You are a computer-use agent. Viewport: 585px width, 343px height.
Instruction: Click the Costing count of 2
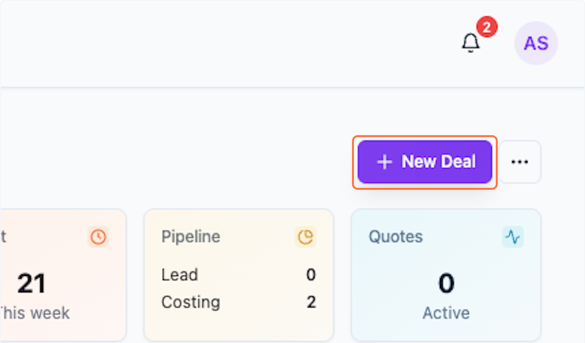(311, 302)
